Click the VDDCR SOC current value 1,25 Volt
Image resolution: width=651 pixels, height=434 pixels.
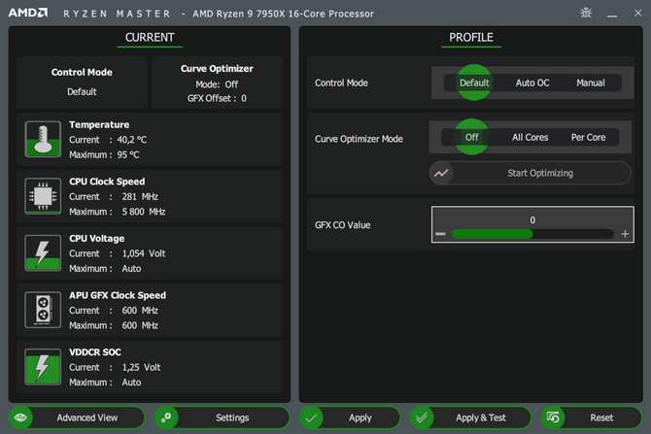click(x=141, y=367)
